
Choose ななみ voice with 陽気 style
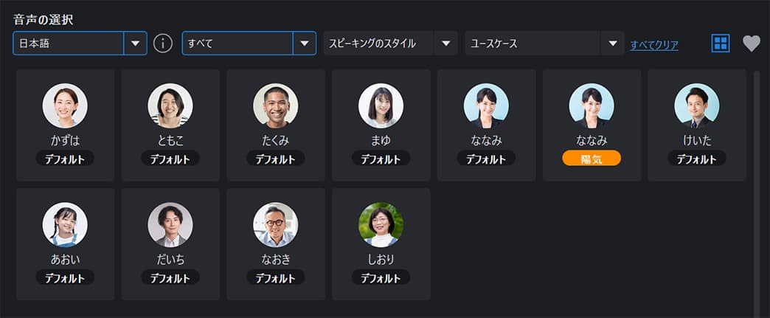click(592, 106)
